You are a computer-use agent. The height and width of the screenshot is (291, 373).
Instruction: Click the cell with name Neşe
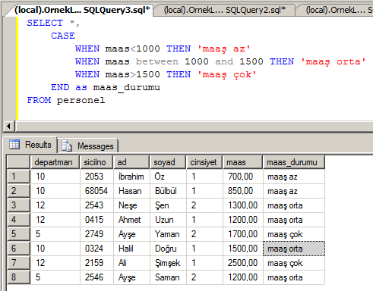click(x=131, y=205)
